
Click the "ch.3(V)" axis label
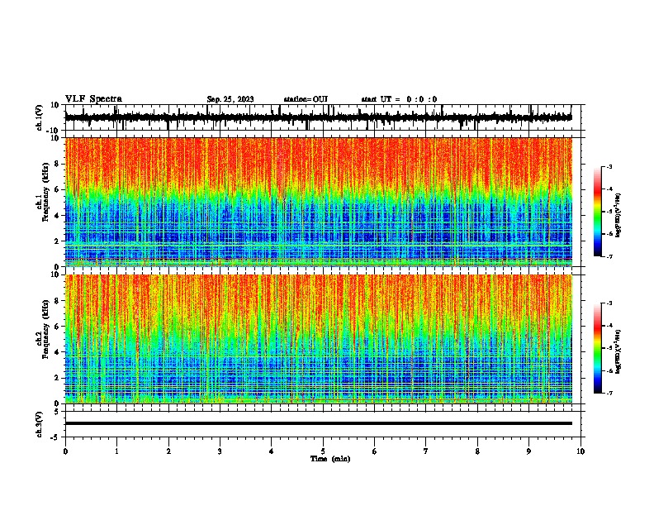pyautogui.click(x=40, y=425)
